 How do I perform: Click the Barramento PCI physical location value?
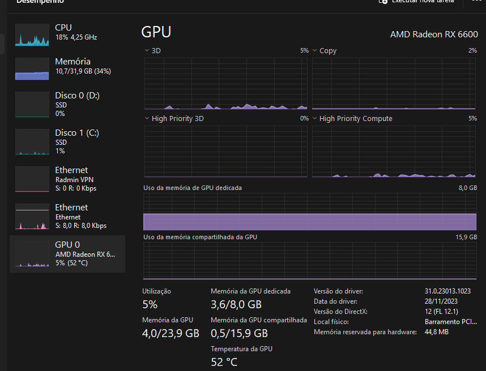point(451,322)
